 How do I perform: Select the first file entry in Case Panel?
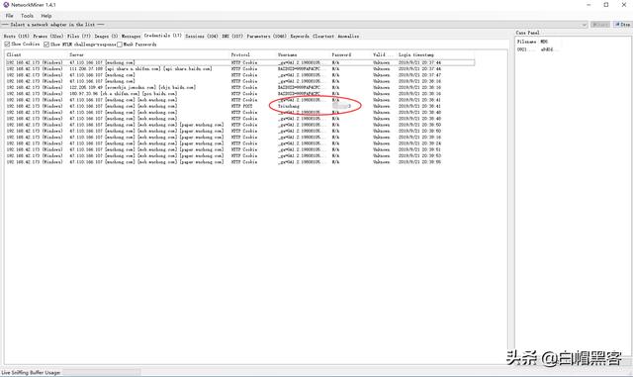537,49
